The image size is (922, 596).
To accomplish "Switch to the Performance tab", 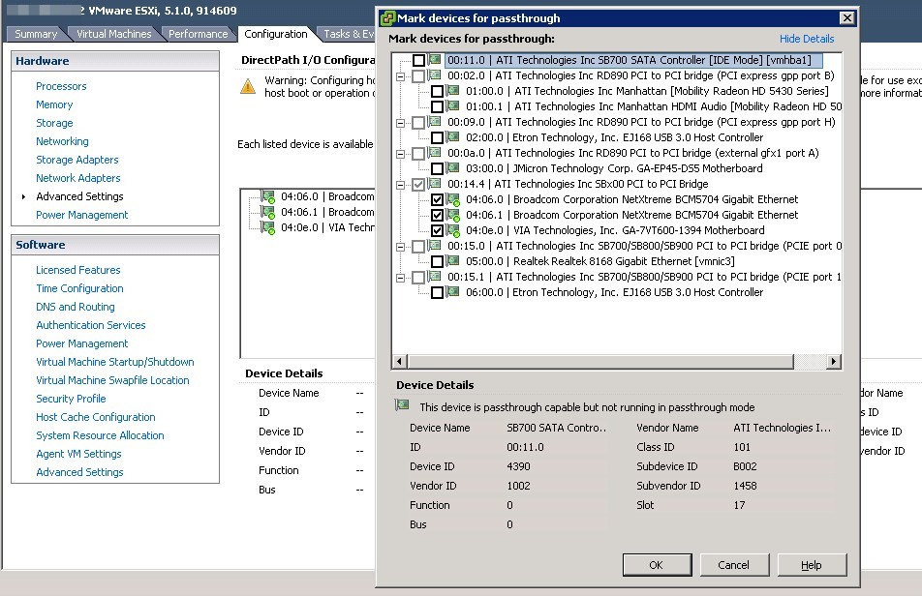I will click(198, 33).
